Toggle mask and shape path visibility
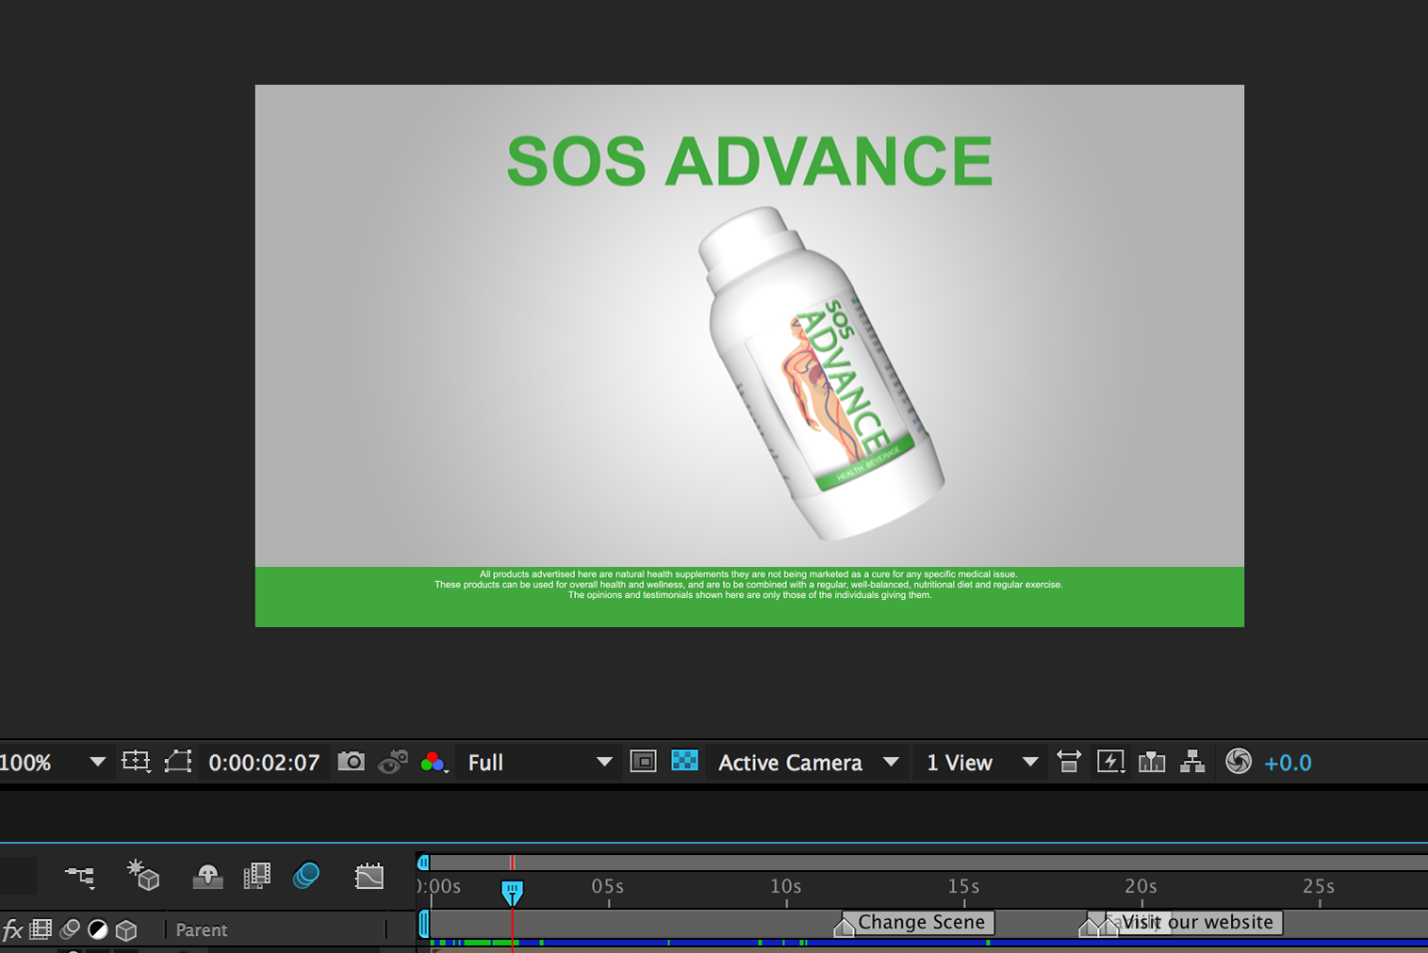The width and height of the screenshot is (1428, 953). coord(178,762)
